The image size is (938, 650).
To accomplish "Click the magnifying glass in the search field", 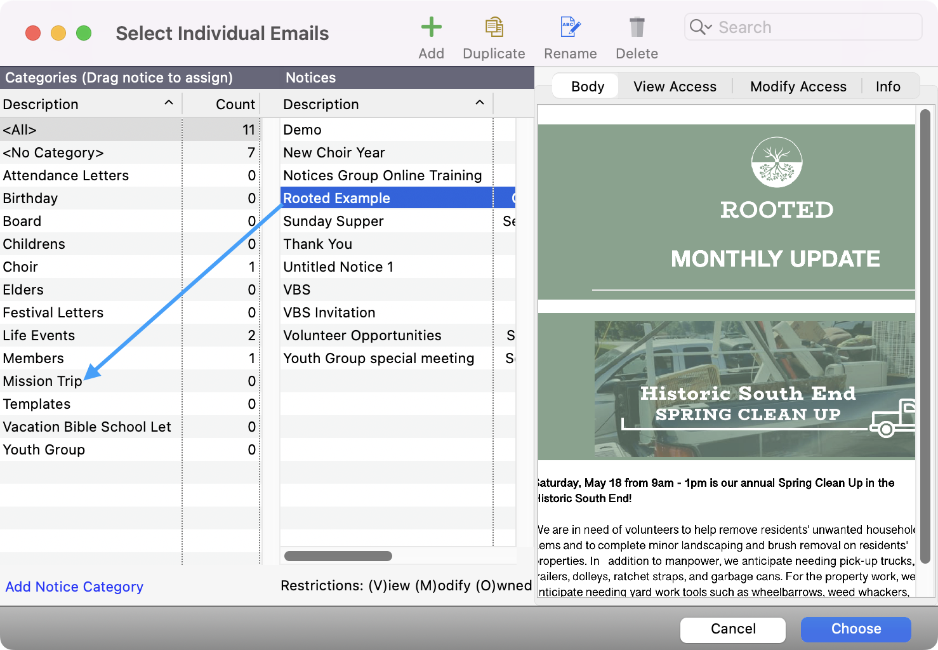I will click(x=696, y=27).
